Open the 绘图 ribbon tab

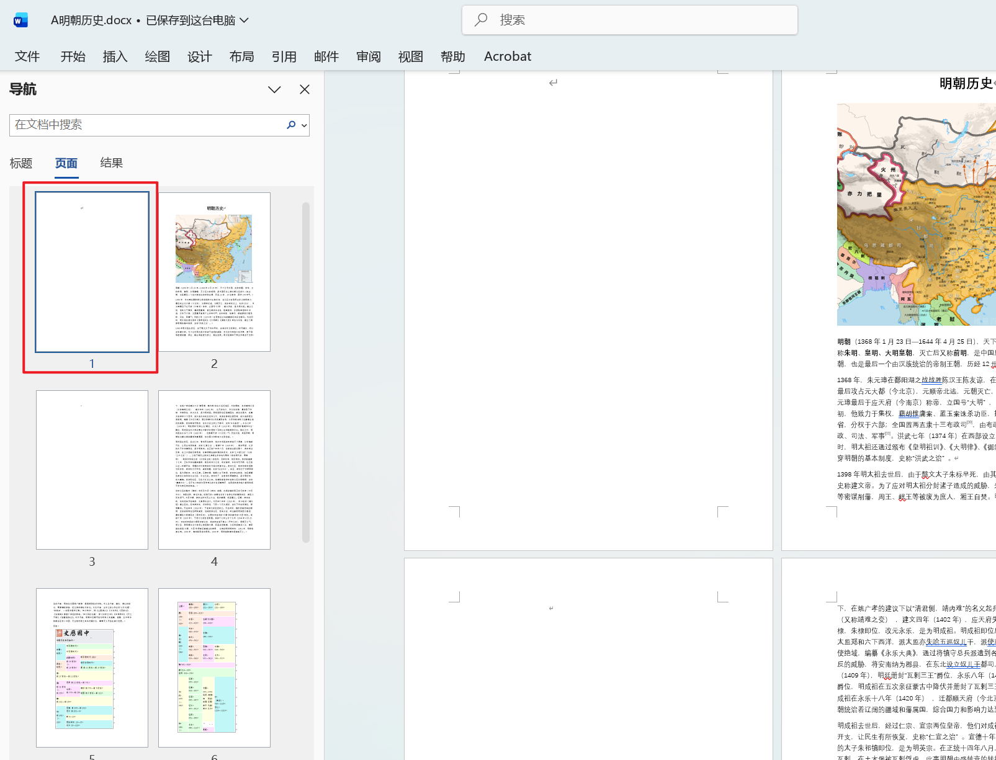point(156,56)
